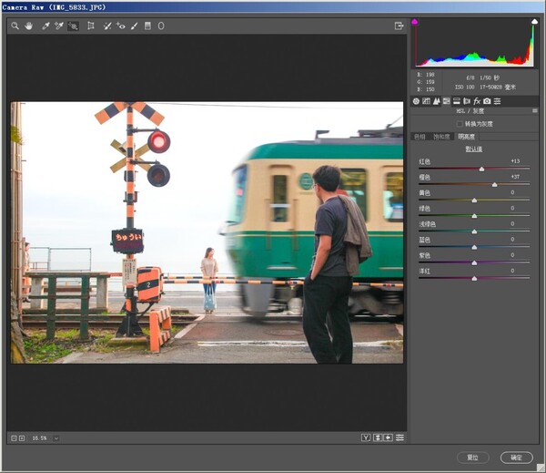
Task: Select the White Balance eyedropper tool
Action: click(45, 26)
